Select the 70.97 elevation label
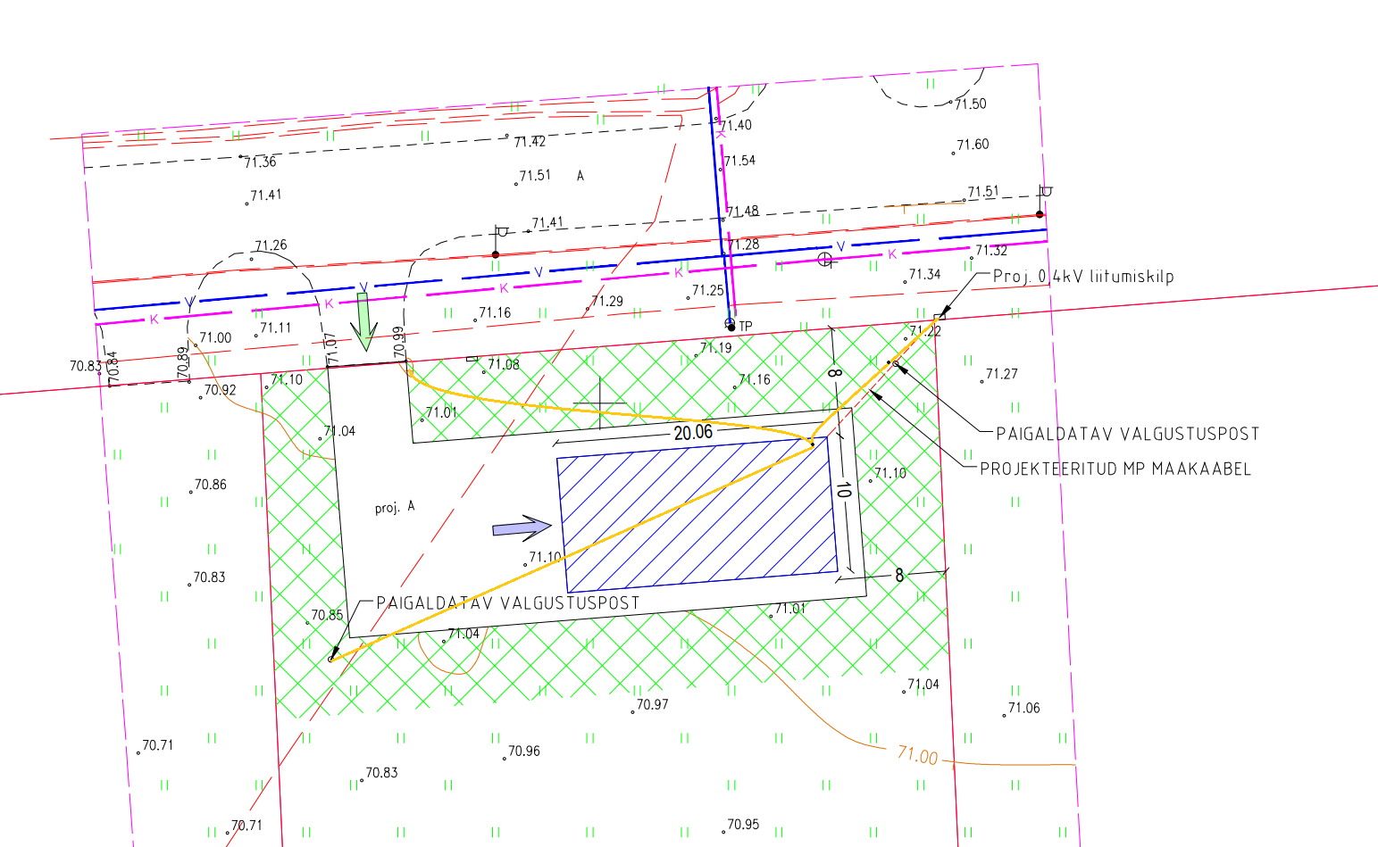 (652, 705)
